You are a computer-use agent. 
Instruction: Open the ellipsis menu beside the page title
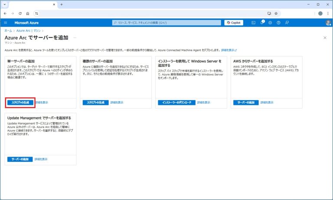click(75, 38)
